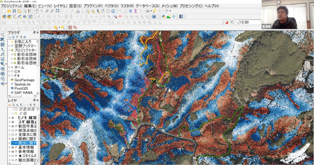
Task: Open DB Manager database cylinder icon
Action: (154, 17)
